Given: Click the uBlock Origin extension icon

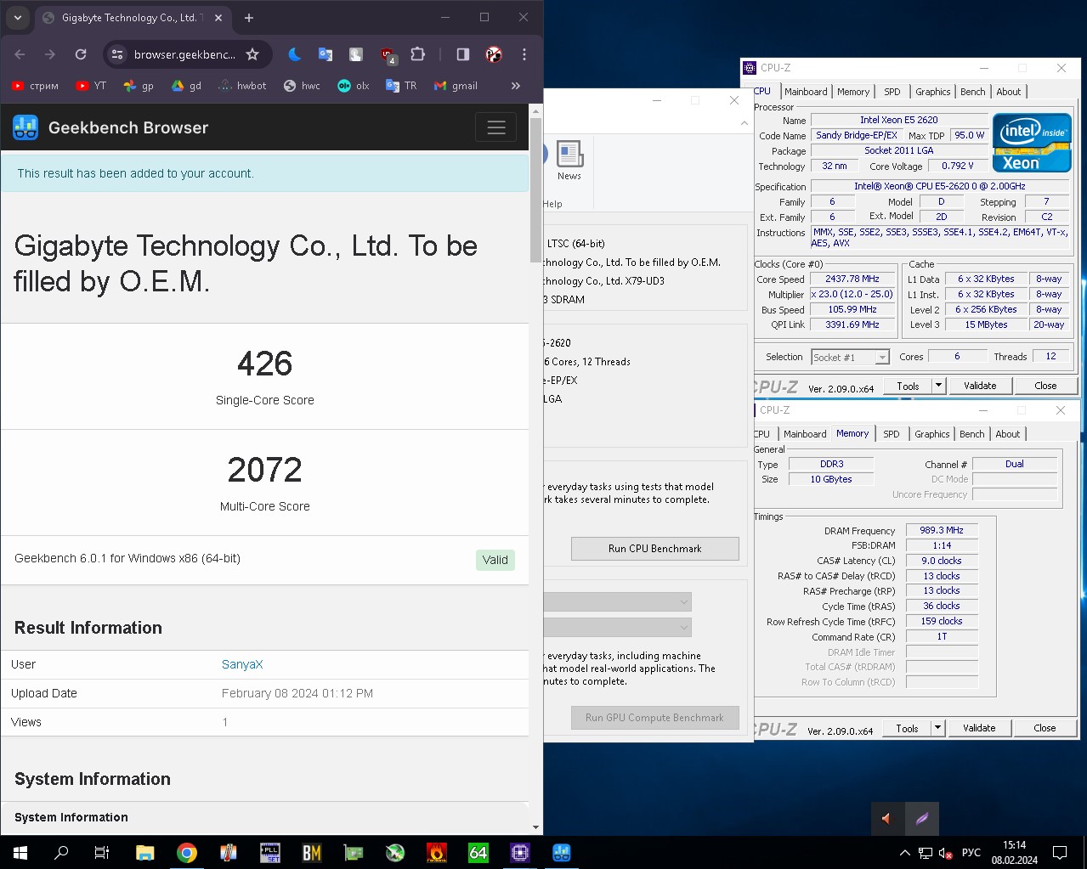Looking at the screenshot, I should click(388, 55).
